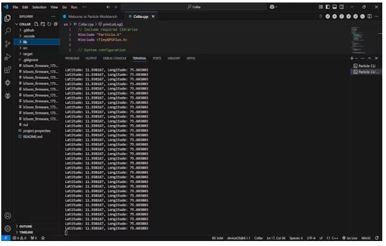Switch to the OUTPUT panel tab

(91, 58)
